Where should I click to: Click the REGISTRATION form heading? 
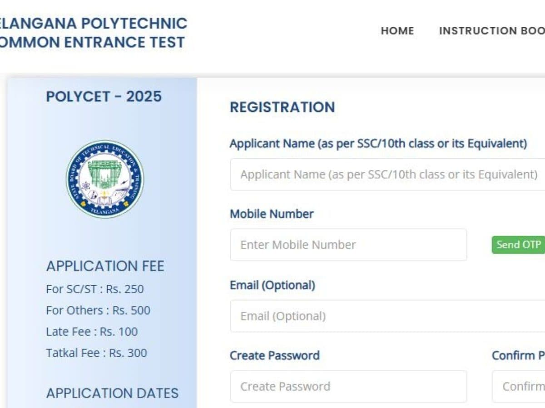(282, 107)
